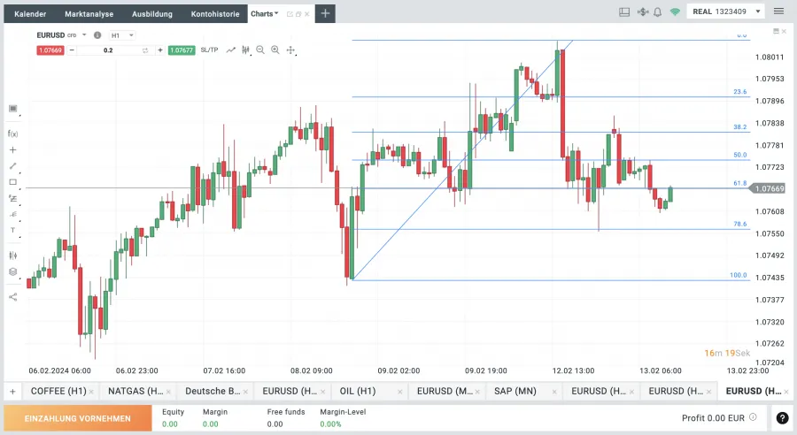Zoom out the chart
797x435 pixels.
260,50
